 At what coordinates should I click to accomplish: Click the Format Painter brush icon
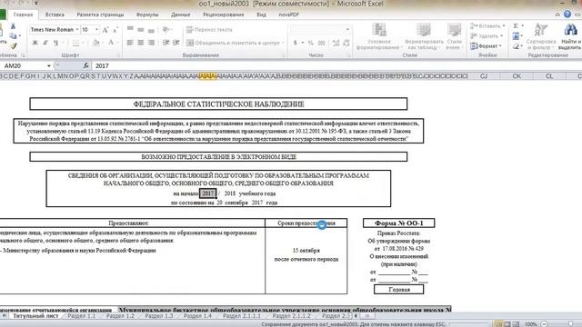pyautogui.click(x=13, y=45)
